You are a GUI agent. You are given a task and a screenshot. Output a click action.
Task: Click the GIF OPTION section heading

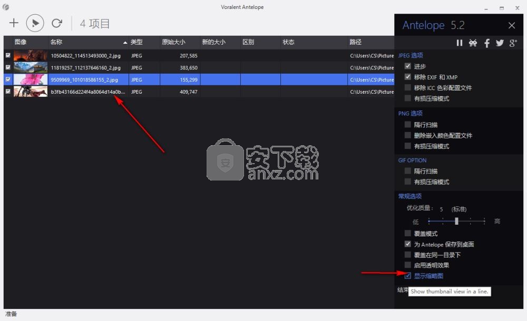(413, 160)
